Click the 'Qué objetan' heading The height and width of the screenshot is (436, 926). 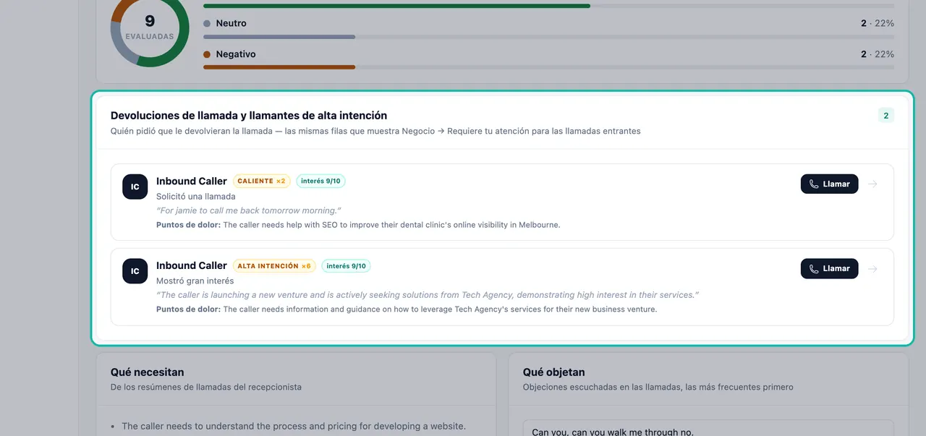click(x=553, y=372)
